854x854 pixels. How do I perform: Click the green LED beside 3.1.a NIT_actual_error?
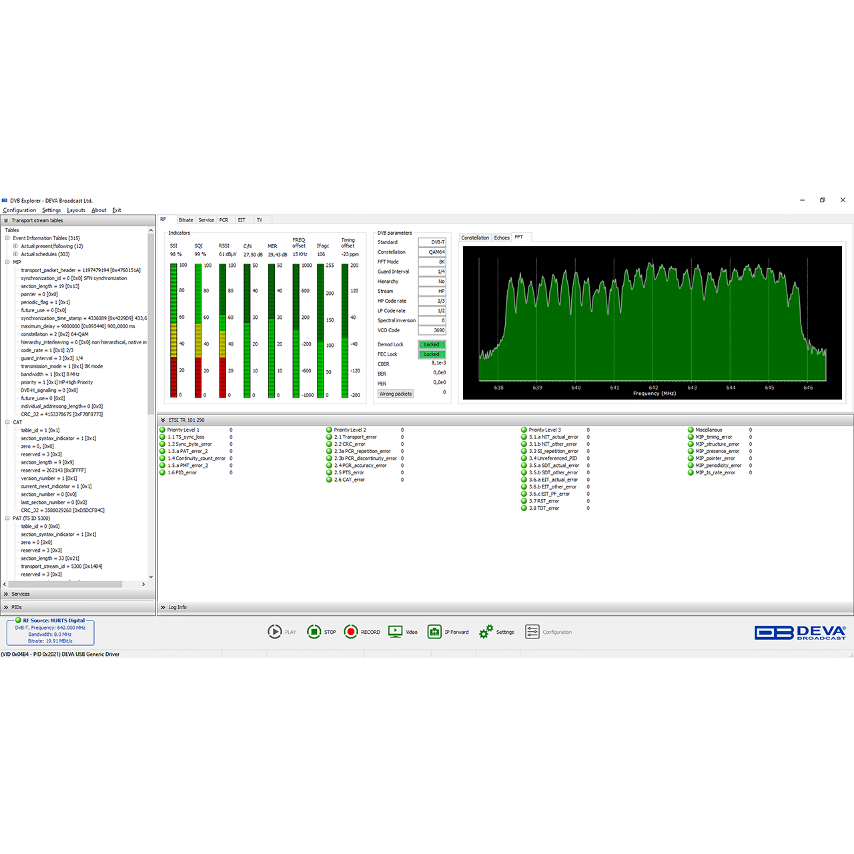click(524, 437)
